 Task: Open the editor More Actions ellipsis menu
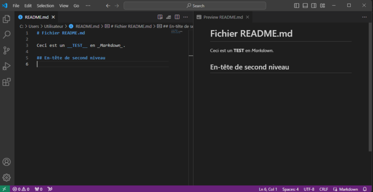click(186, 17)
